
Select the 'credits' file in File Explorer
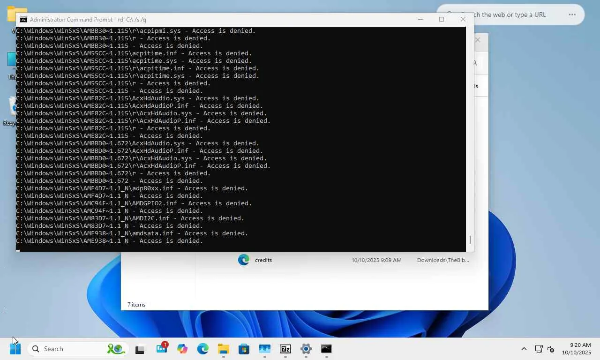(263, 260)
